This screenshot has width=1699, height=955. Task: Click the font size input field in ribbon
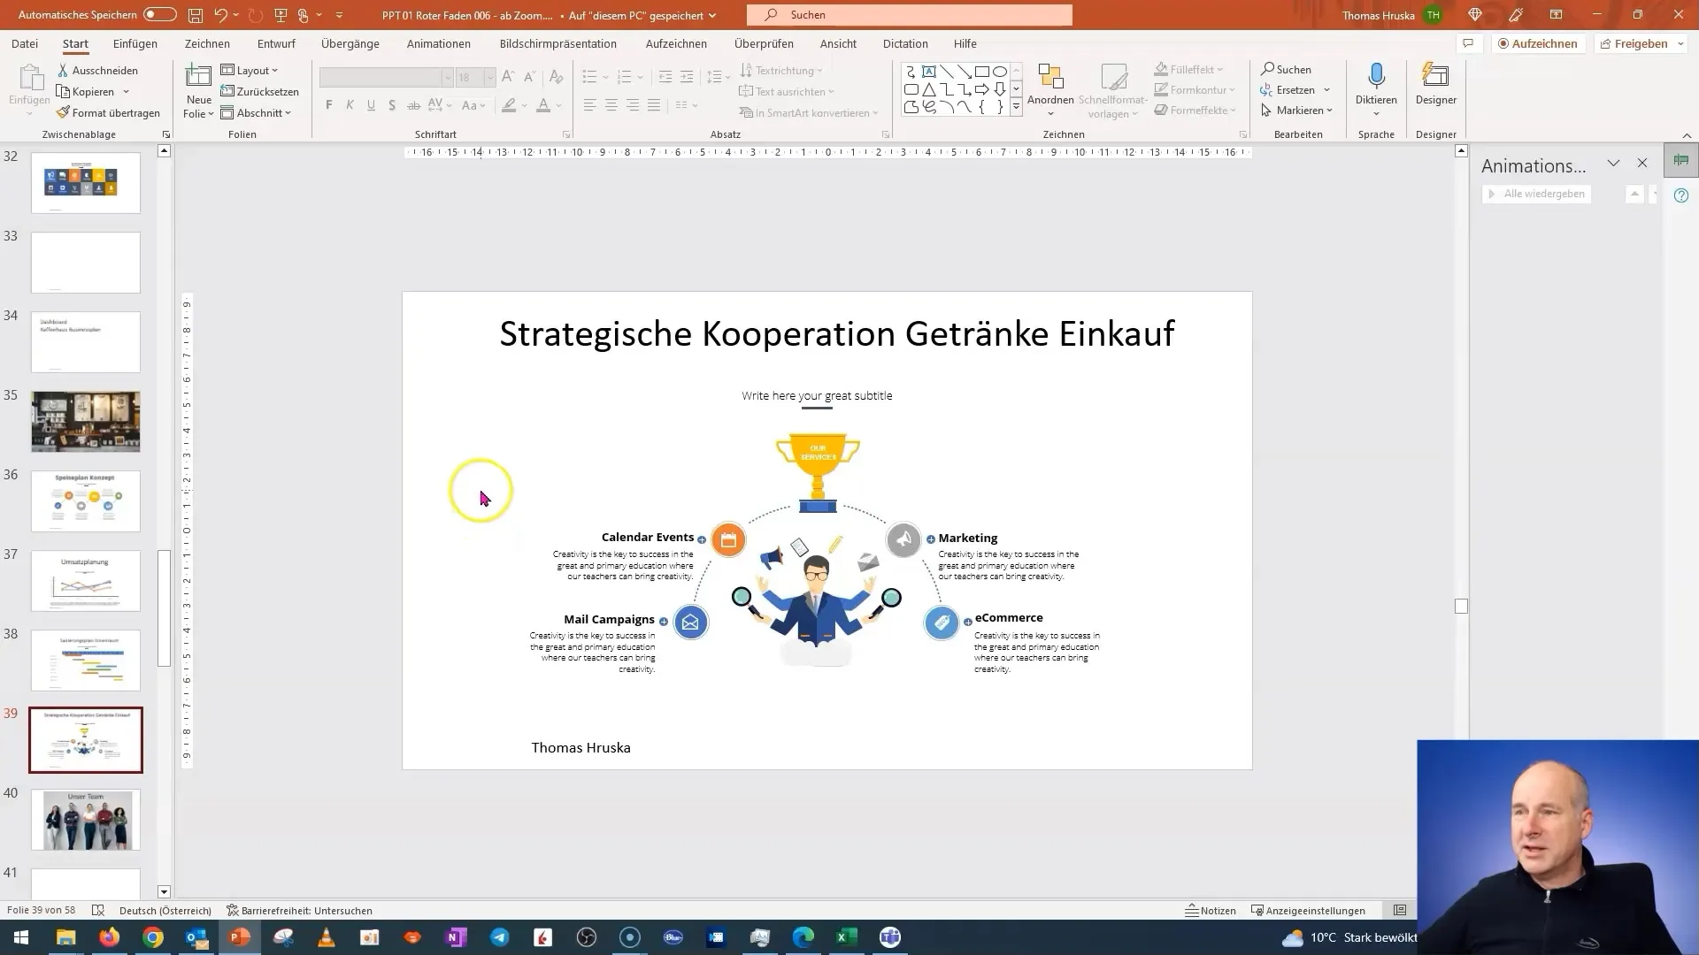click(x=466, y=76)
